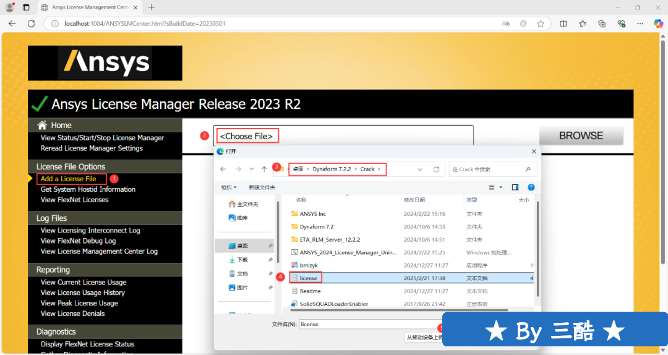View site information for localhost
The width and height of the screenshot is (668, 355).
[54, 24]
